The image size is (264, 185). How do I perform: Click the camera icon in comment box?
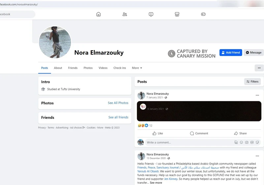(247, 143)
